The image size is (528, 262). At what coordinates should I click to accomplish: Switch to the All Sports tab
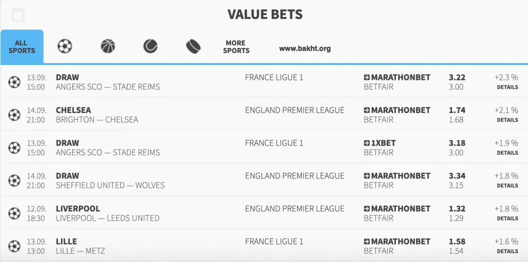click(x=22, y=47)
